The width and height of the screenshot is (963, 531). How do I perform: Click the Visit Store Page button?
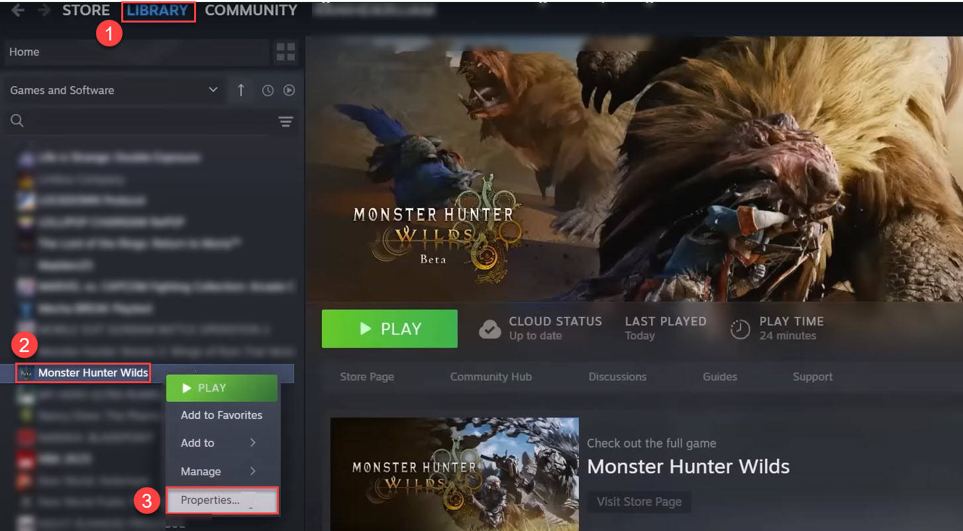[638, 502]
